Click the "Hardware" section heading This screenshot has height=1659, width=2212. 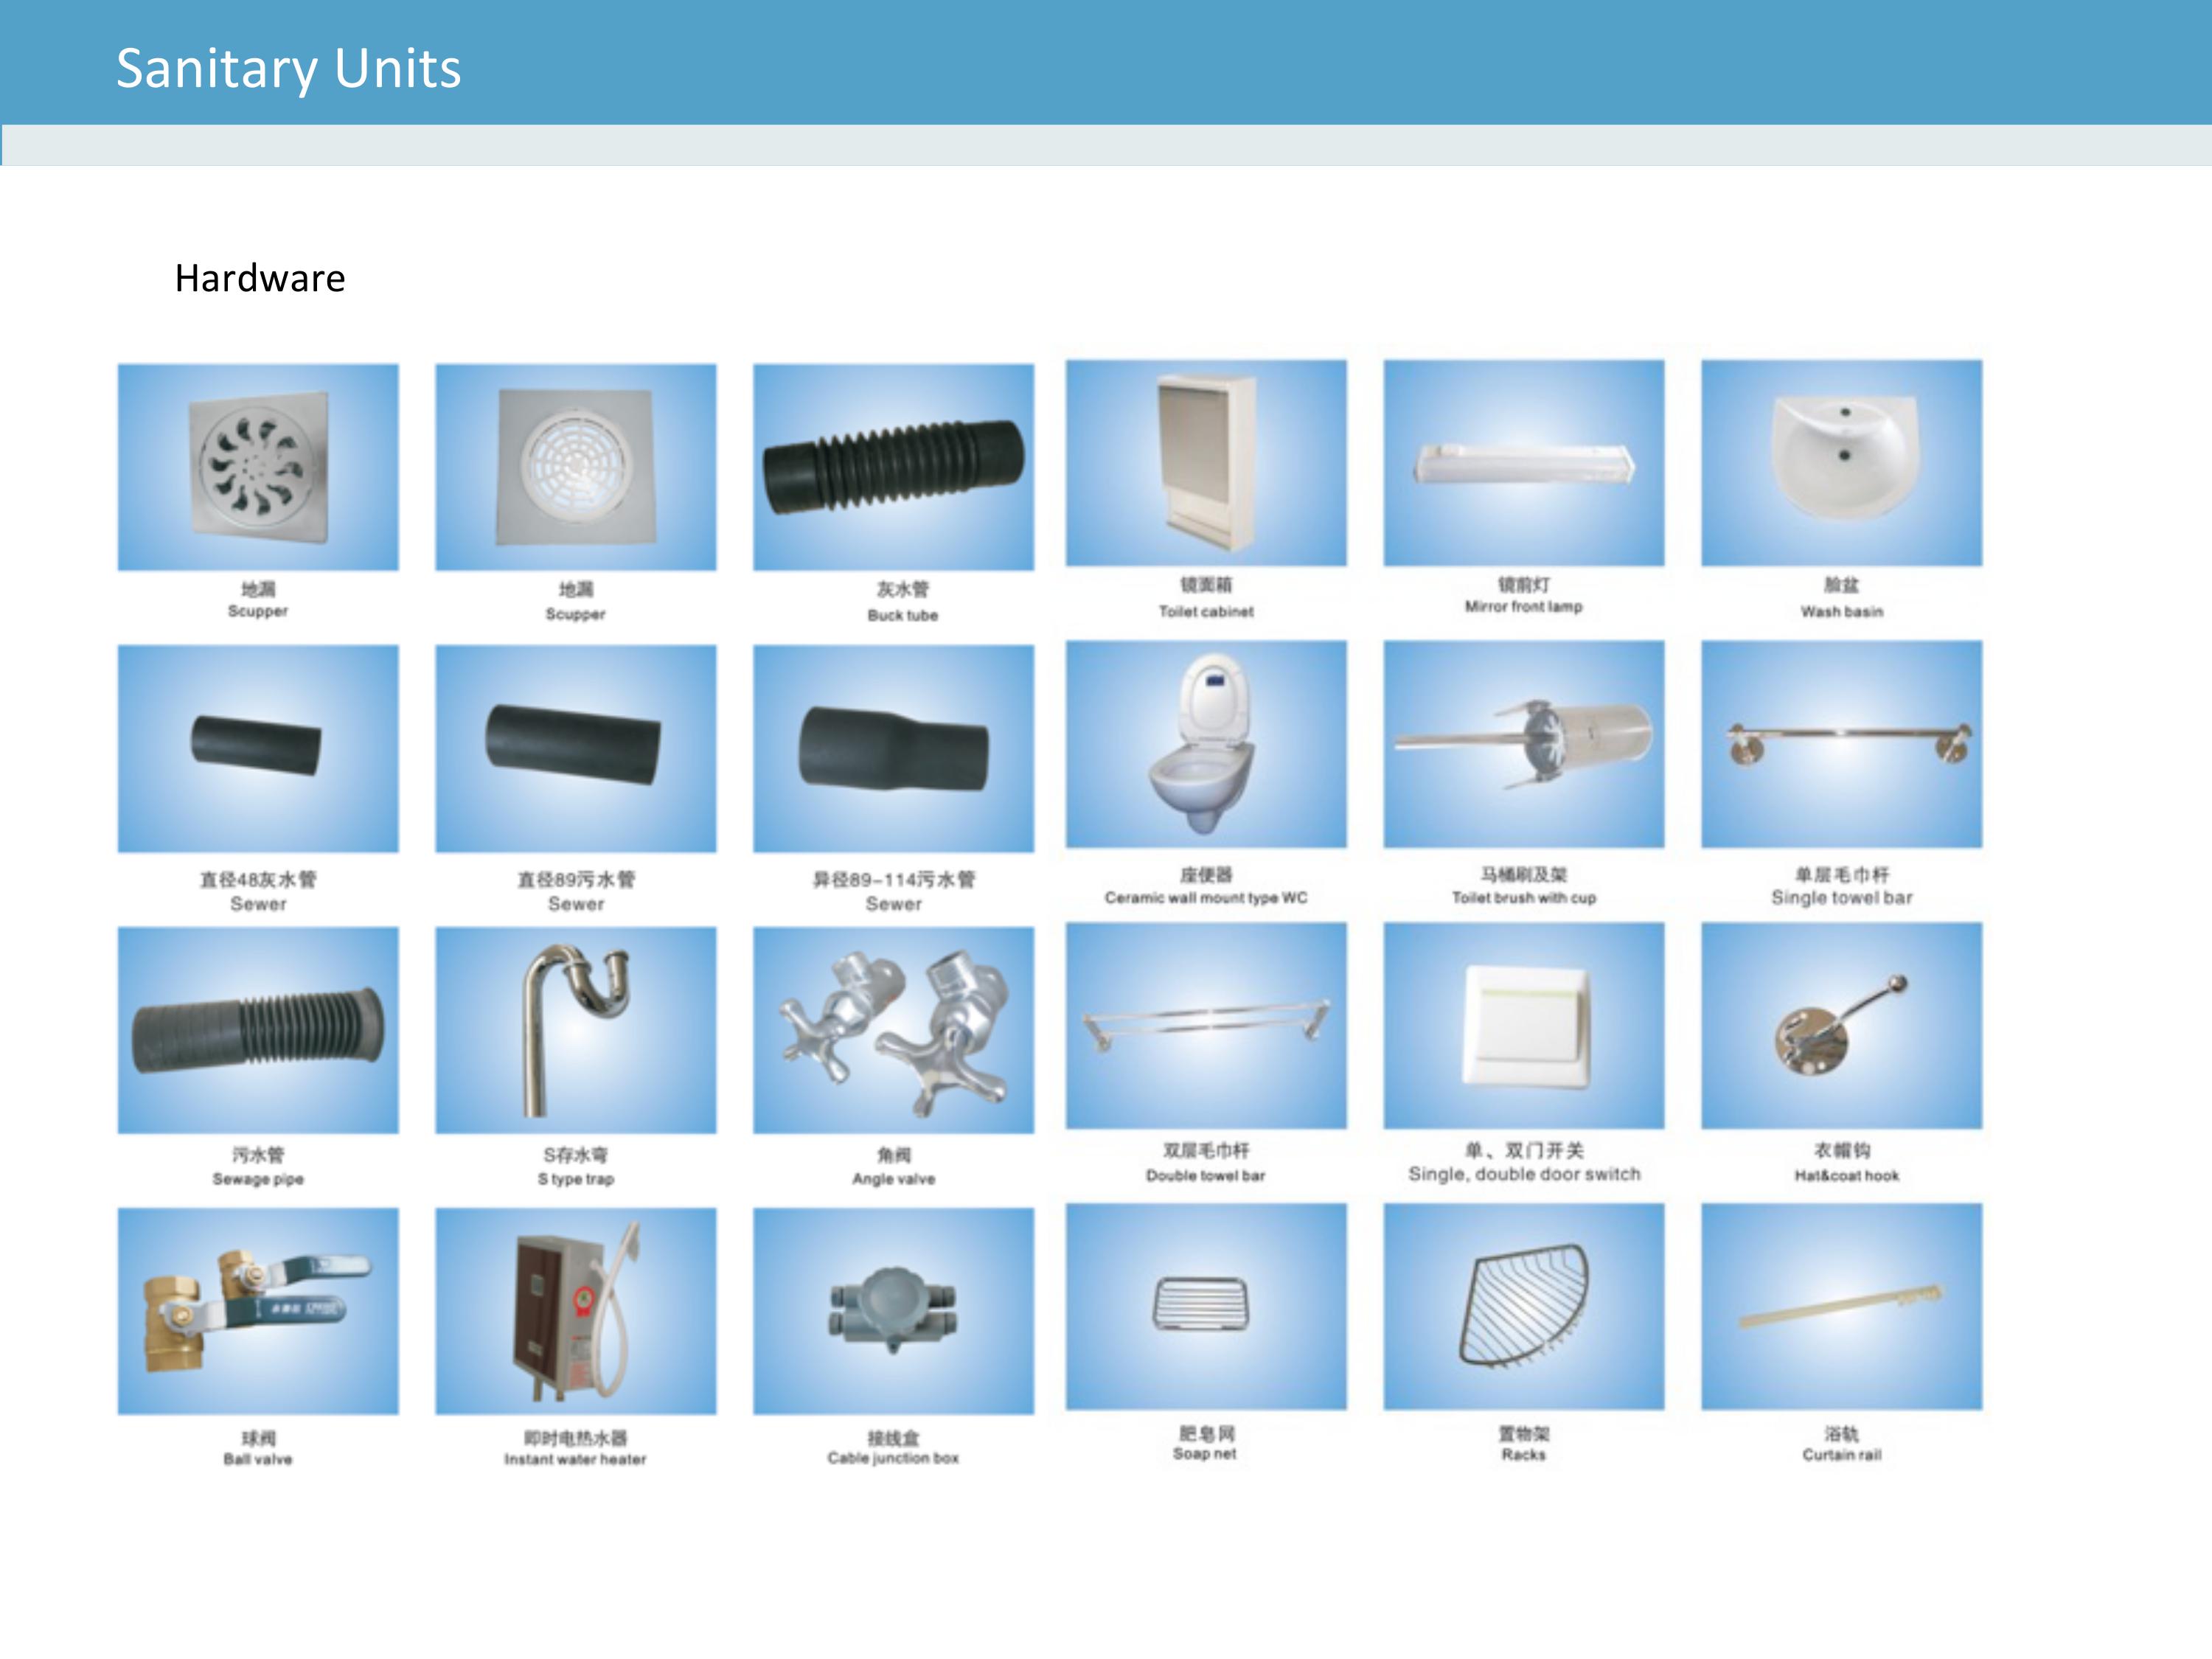coord(260,278)
